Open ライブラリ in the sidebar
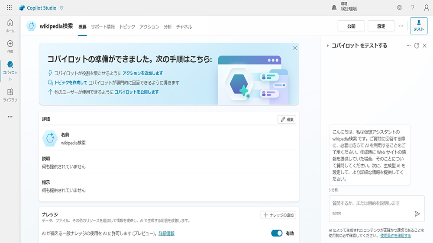This screenshot has width=433, height=243. 10,95
